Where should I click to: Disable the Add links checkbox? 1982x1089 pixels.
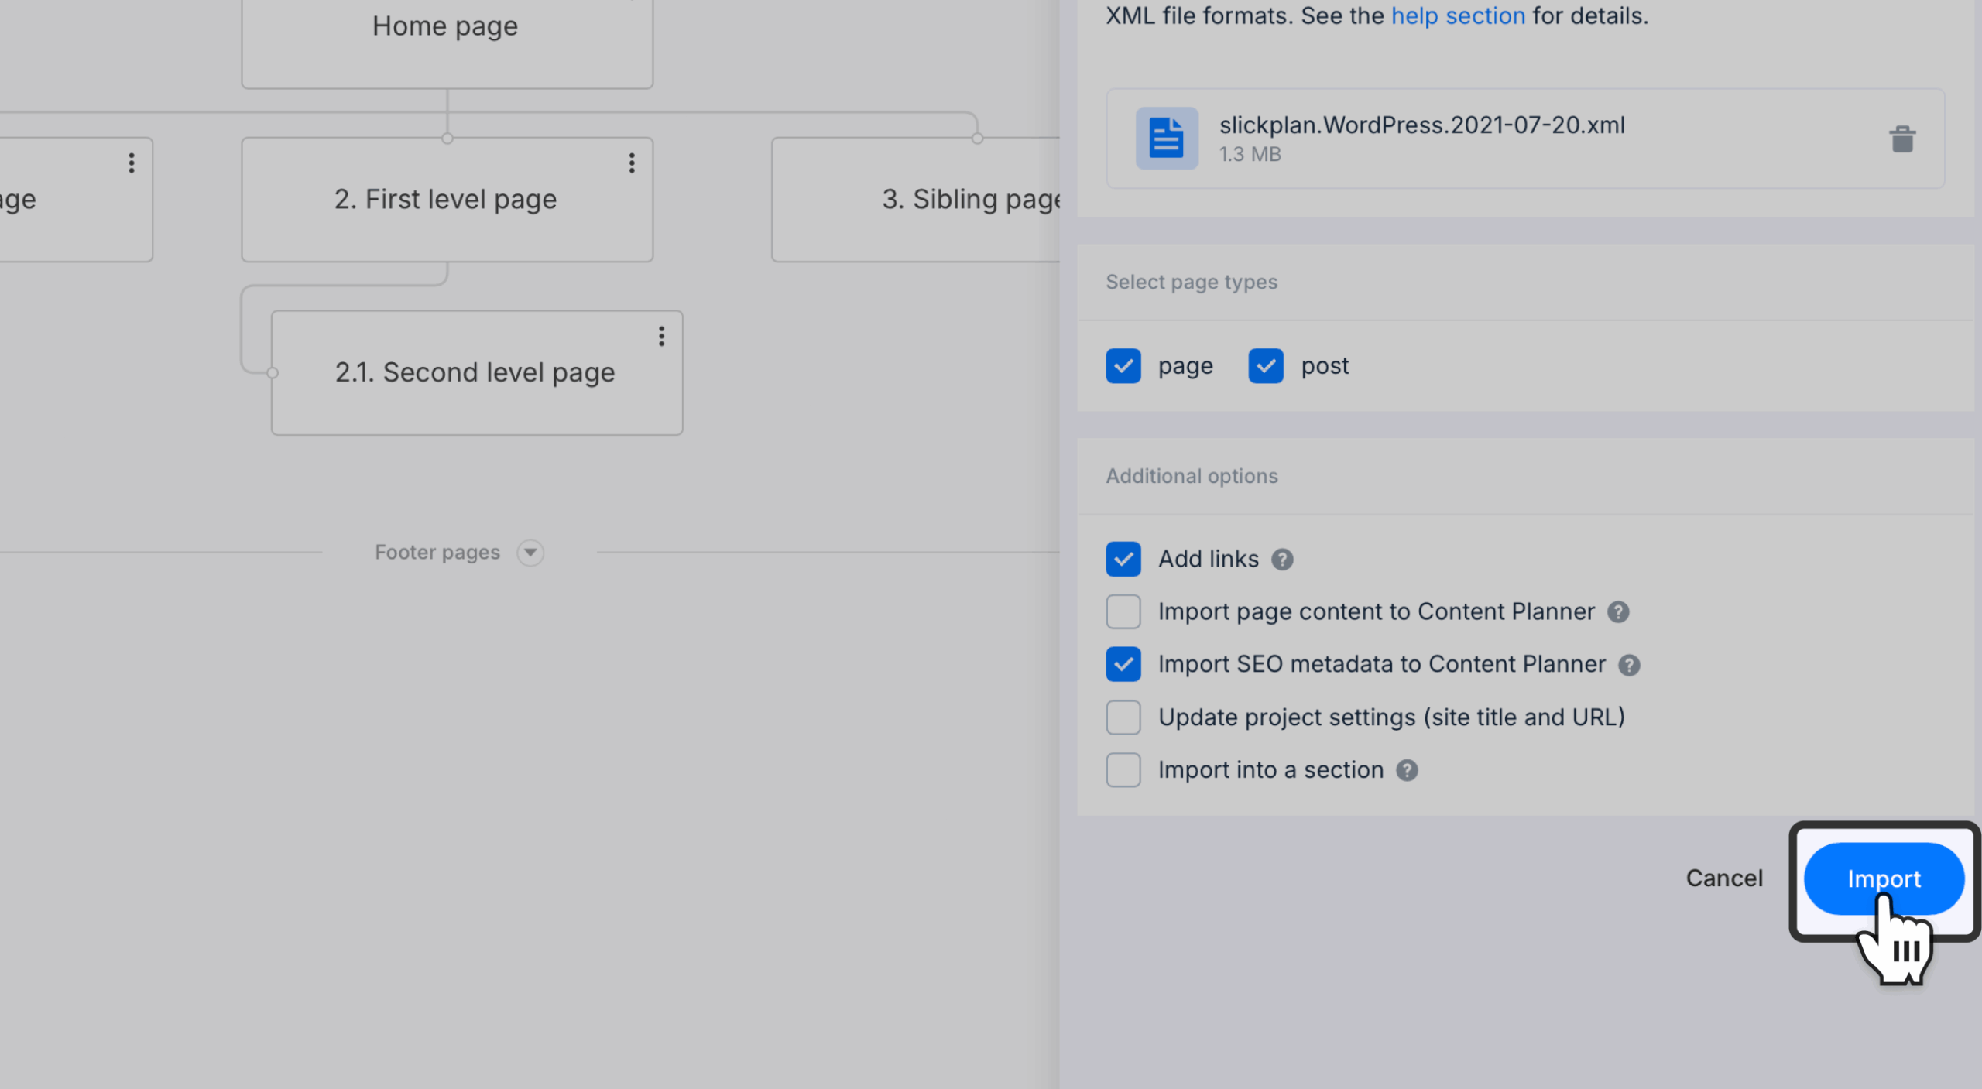pos(1123,559)
